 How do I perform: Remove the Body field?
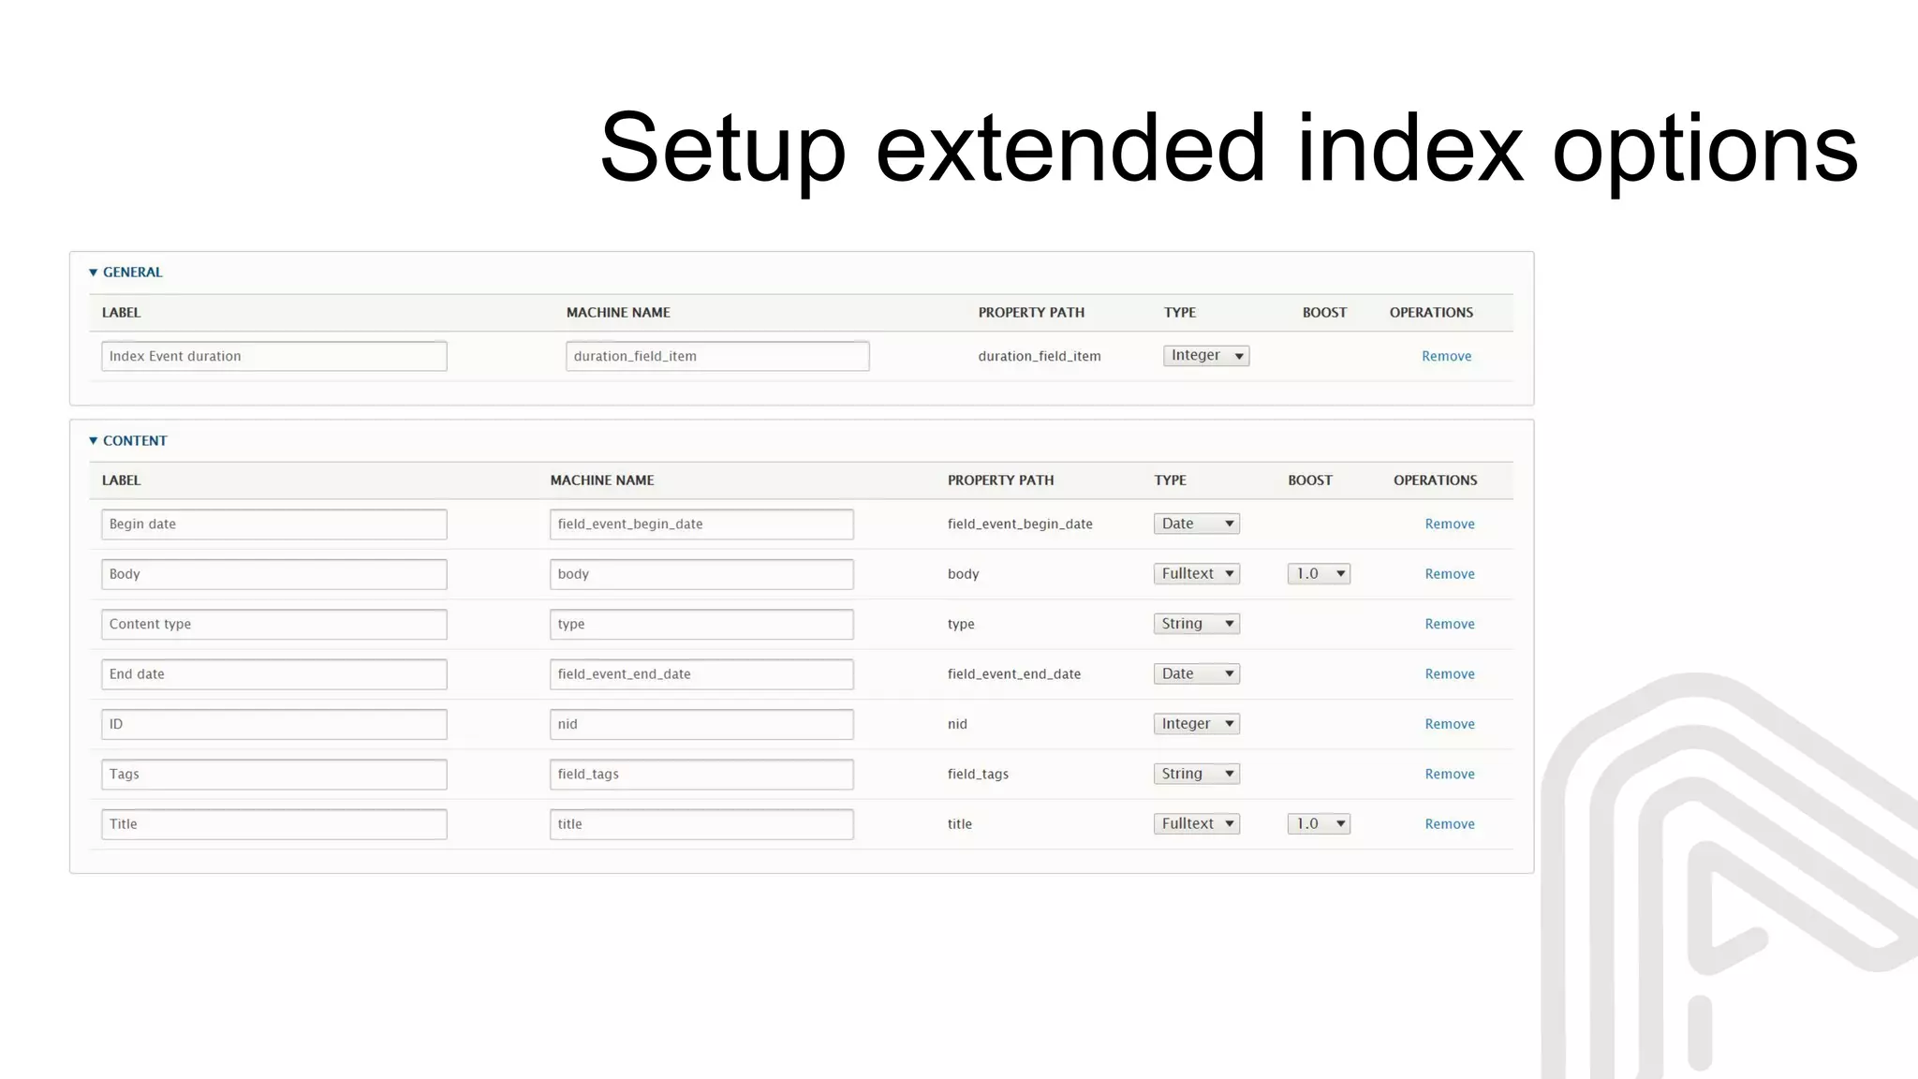[x=1450, y=574]
